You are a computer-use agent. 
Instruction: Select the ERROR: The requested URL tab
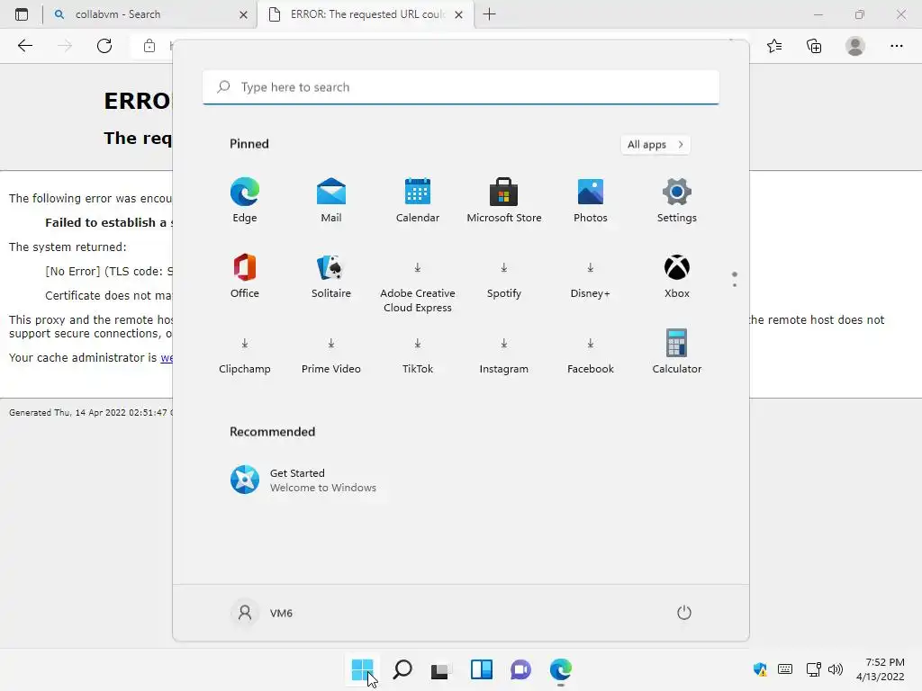pos(365,14)
